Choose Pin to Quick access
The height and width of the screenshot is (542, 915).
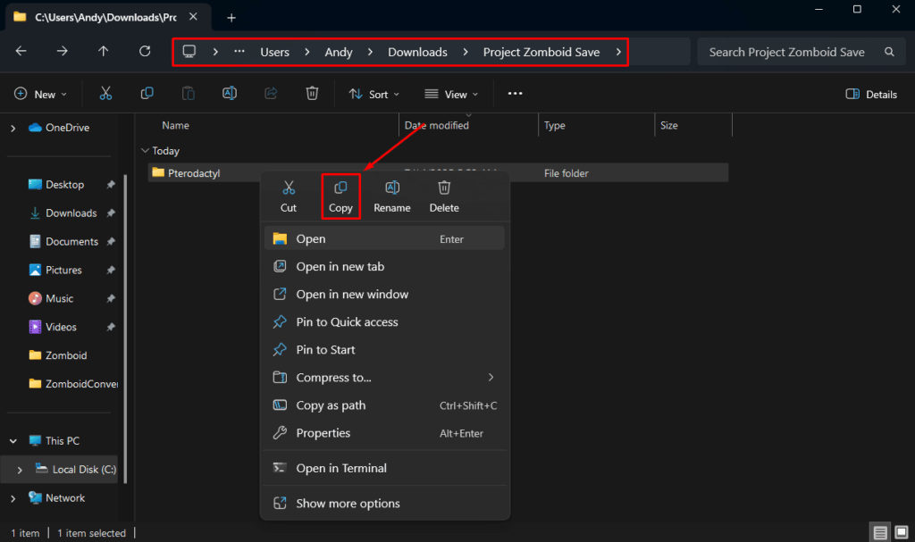tap(384, 322)
